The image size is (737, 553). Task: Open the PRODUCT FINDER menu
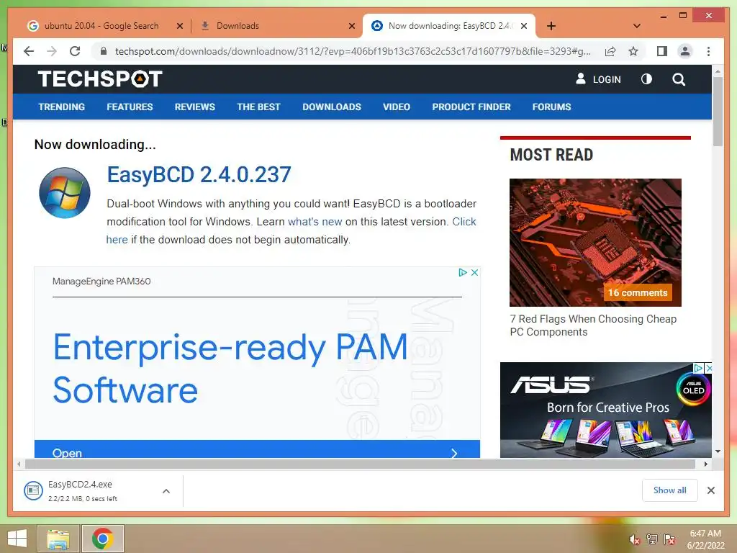click(x=471, y=107)
